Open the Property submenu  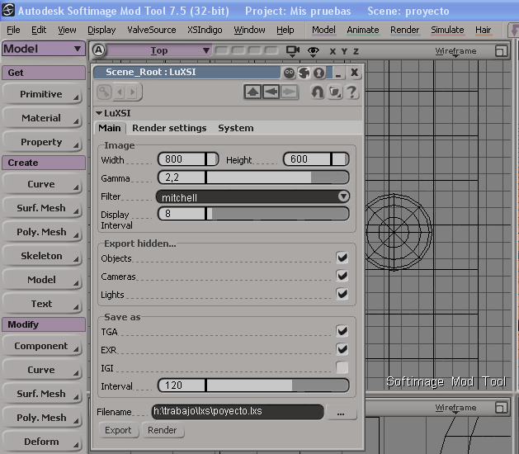42,142
